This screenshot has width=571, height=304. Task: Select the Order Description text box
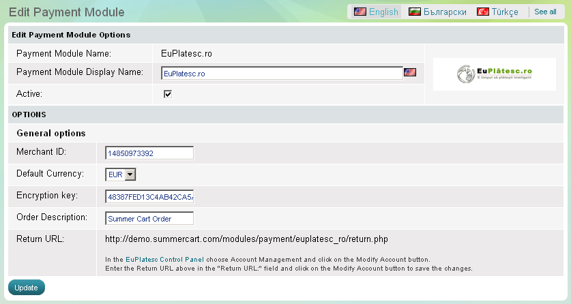point(149,218)
